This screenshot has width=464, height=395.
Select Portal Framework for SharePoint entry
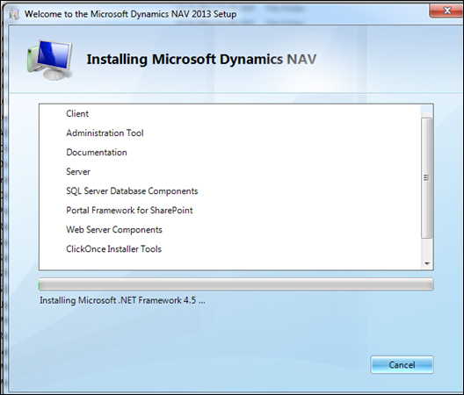(129, 210)
